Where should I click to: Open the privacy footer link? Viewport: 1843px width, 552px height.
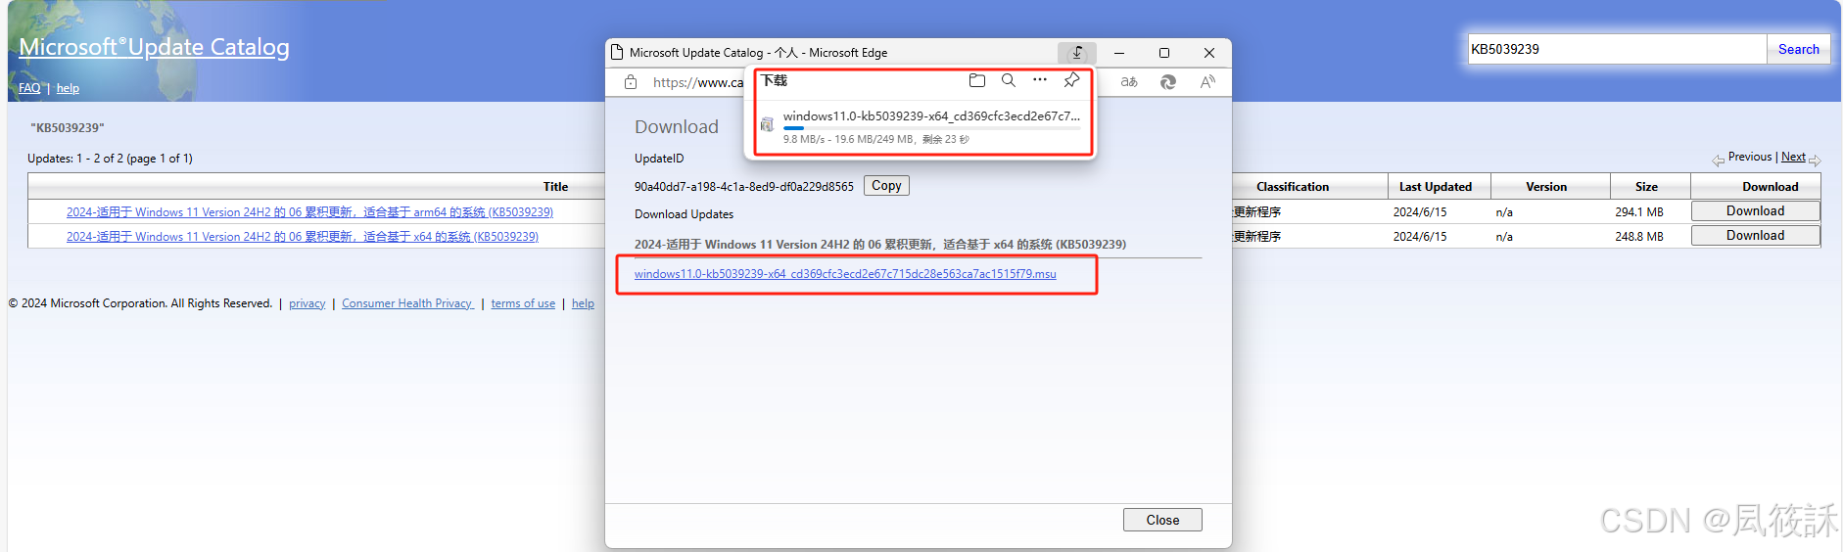307,303
